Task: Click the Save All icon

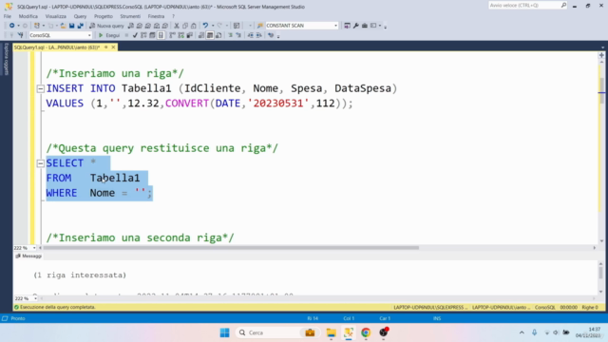Action: [x=80, y=26]
